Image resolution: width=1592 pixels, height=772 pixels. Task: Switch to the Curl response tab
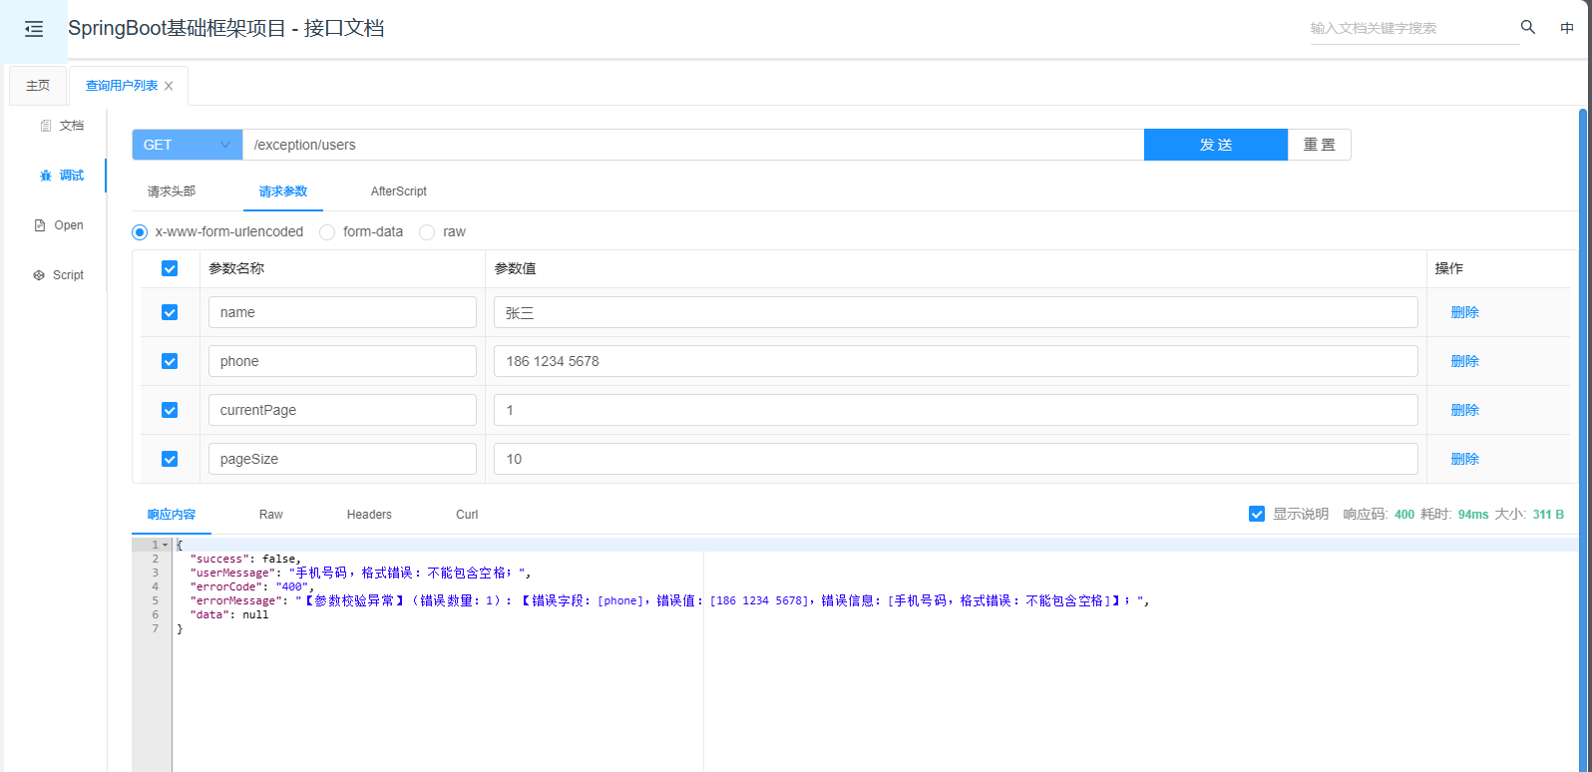(x=467, y=515)
